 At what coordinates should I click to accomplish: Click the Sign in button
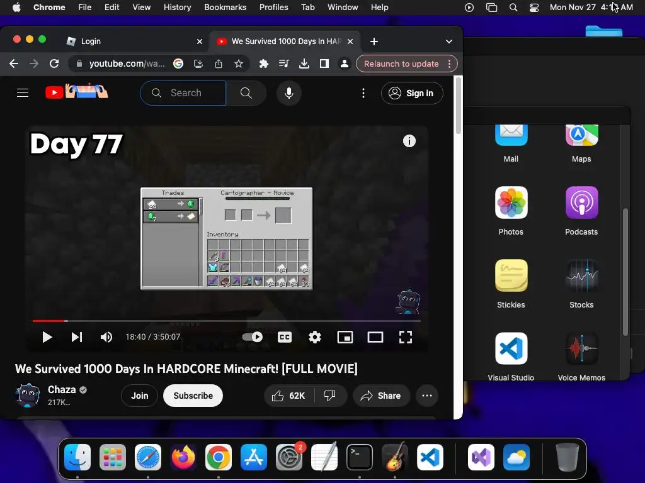[x=412, y=93]
